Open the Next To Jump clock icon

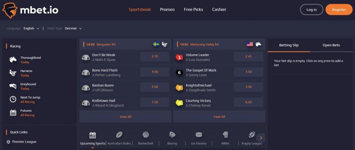pyautogui.click(x=13, y=99)
